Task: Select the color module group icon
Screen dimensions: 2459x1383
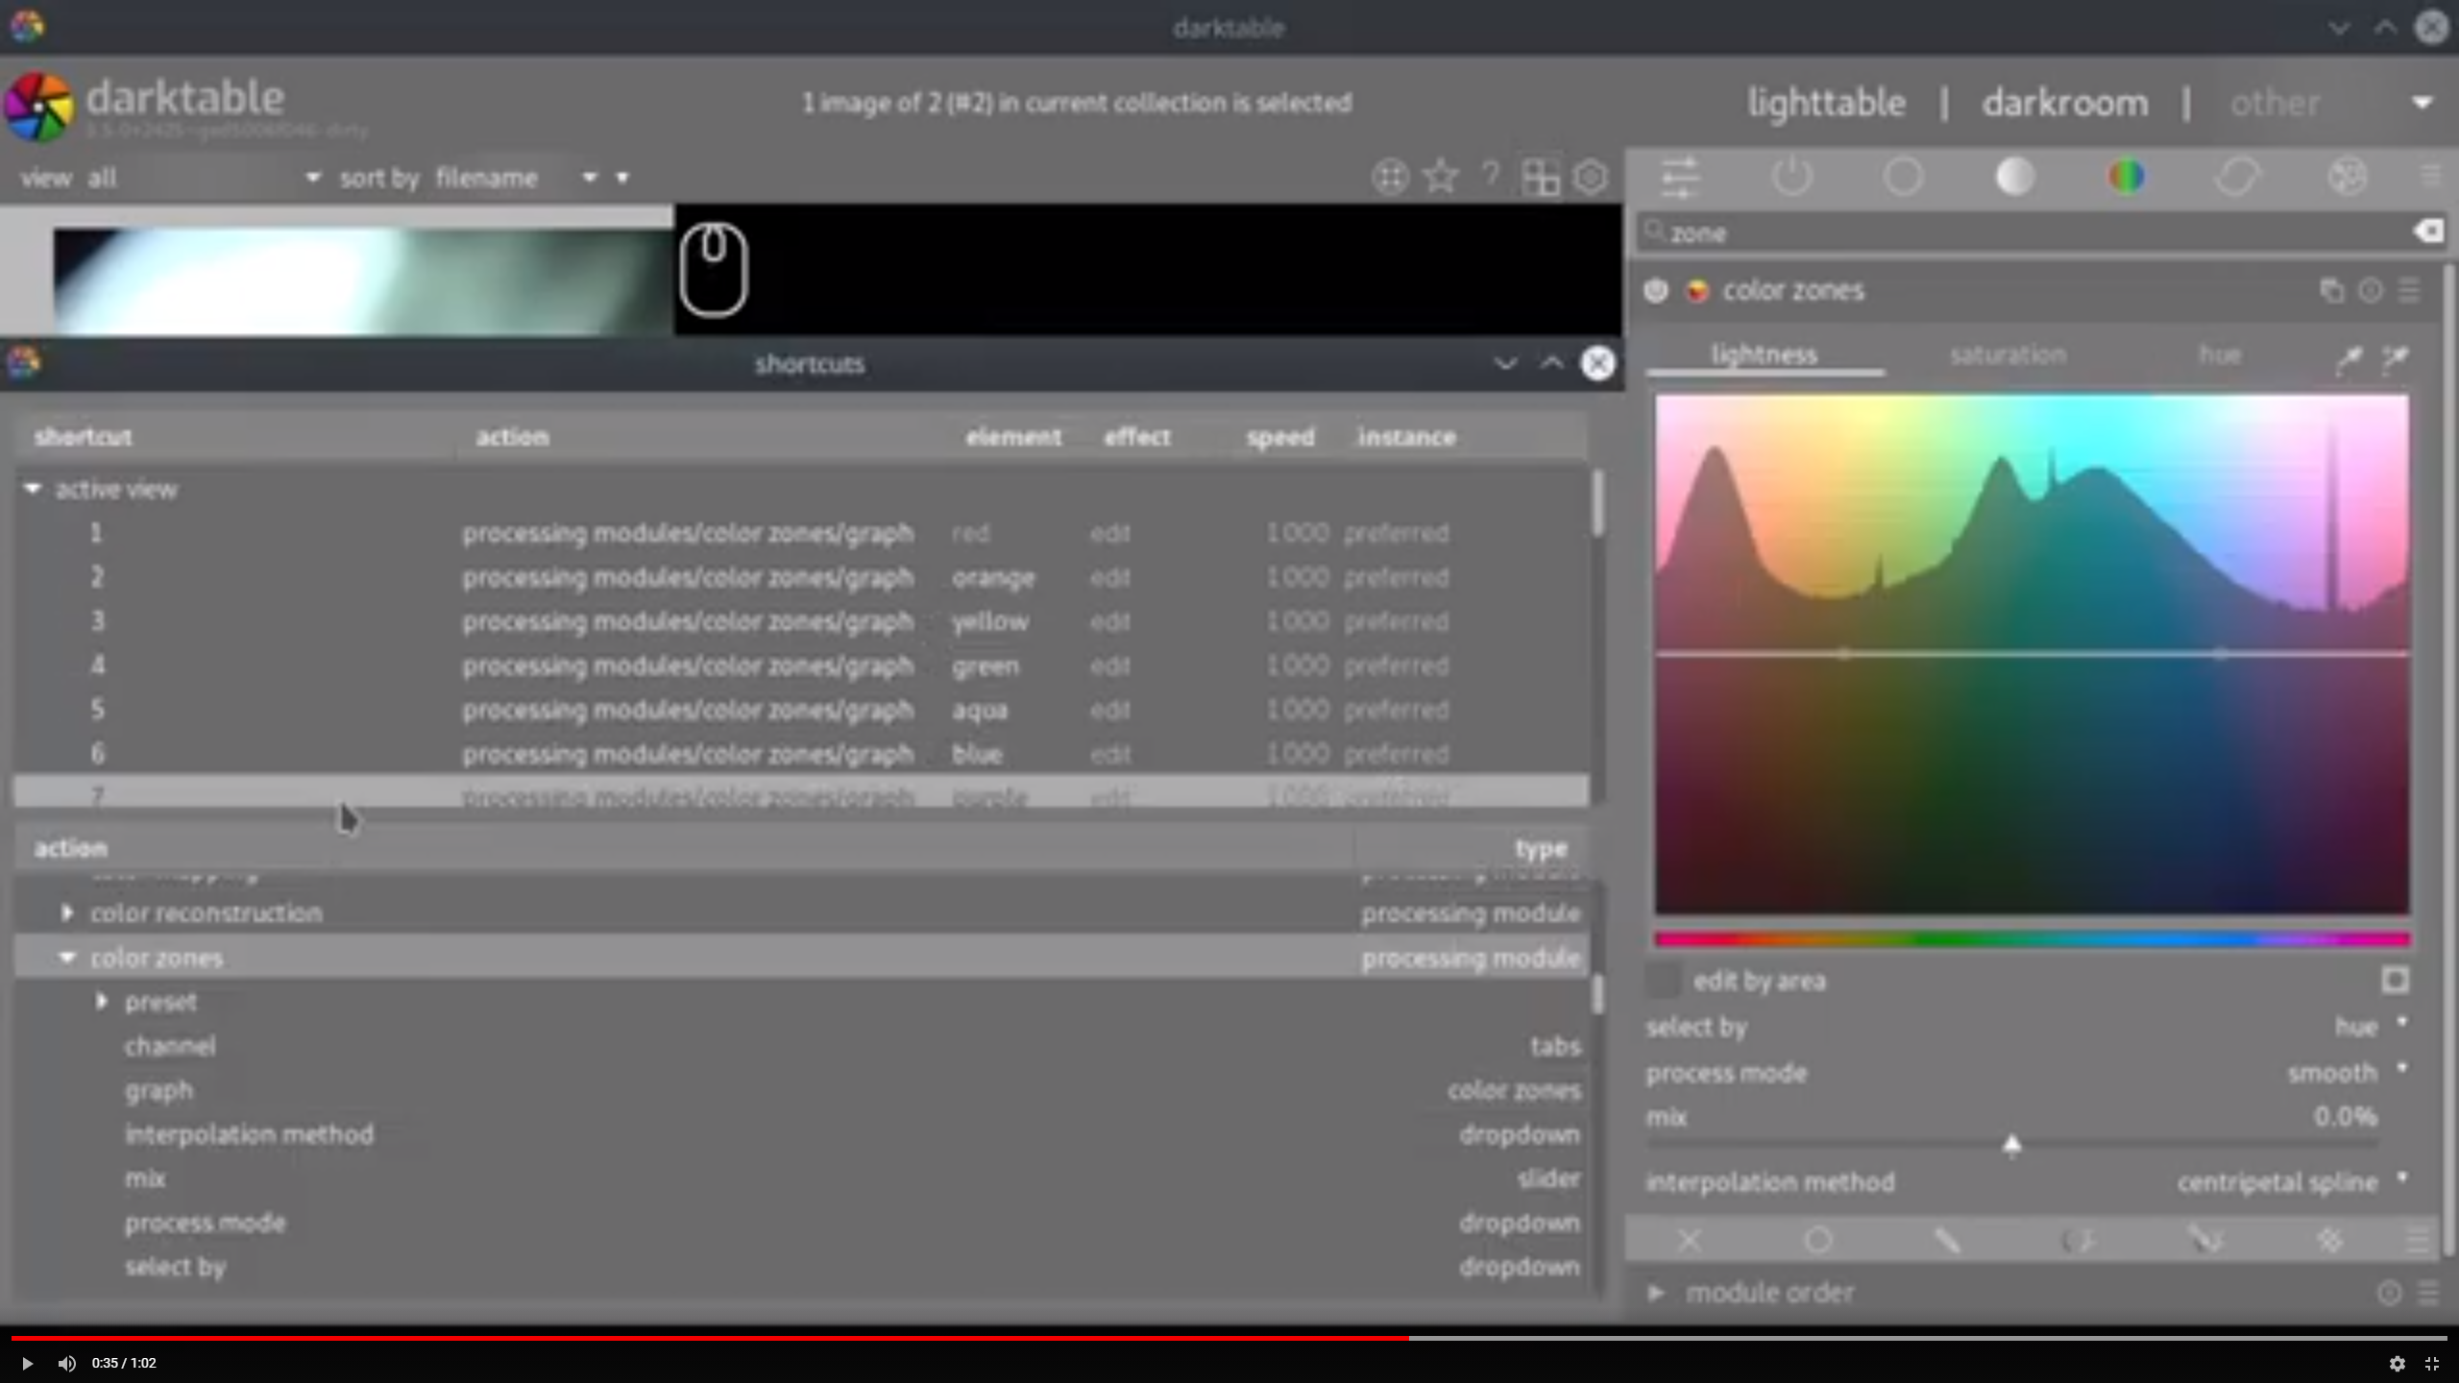Action: click(2126, 177)
